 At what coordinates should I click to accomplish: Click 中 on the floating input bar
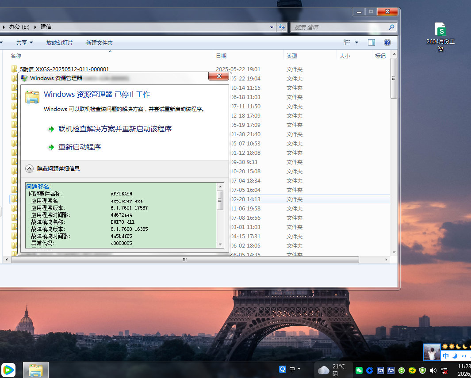click(x=446, y=356)
